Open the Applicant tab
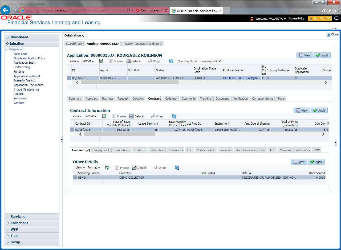Viewport: 341px width, 250px height. point(92,99)
